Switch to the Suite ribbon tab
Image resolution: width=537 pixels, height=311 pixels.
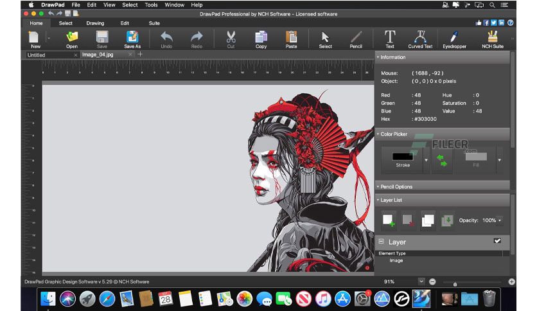154,23
